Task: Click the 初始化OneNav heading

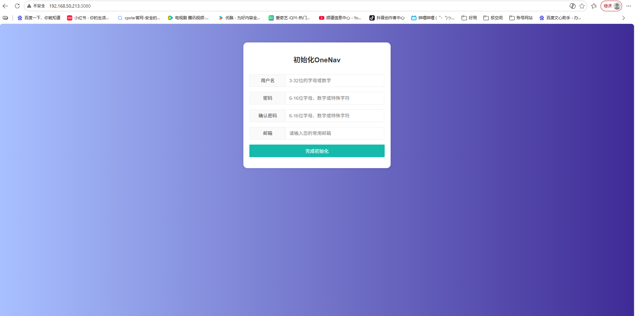Action: 317,60
